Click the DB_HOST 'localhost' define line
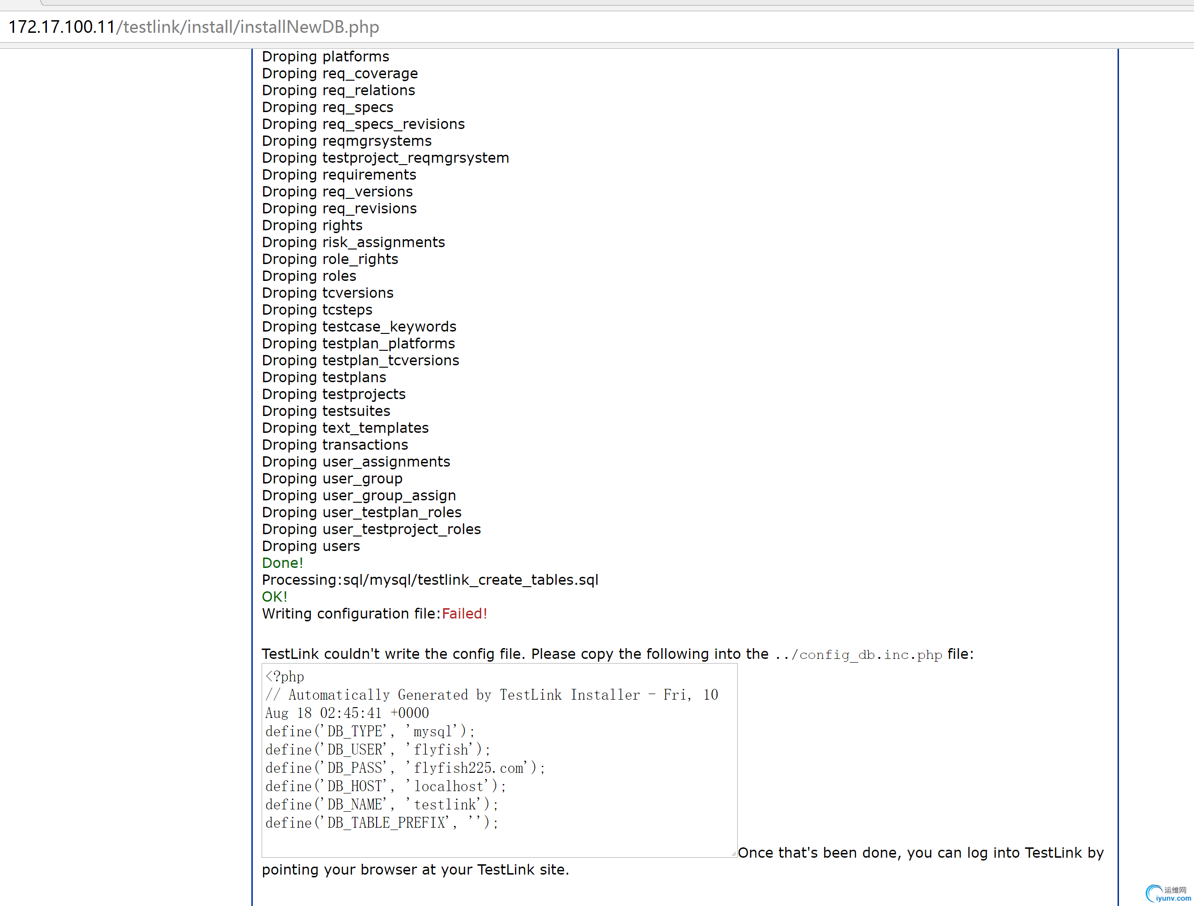Screen dimensions: 1194x906 (386, 787)
